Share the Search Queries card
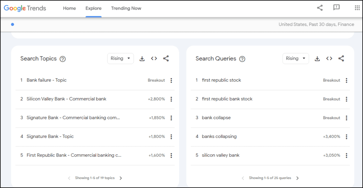Image resolution: width=363 pixels, height=188 pixels. [341, 59]
